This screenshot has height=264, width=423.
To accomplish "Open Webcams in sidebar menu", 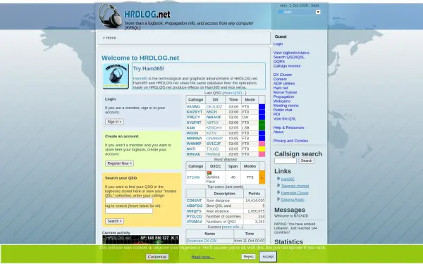I will pos(282,101).
